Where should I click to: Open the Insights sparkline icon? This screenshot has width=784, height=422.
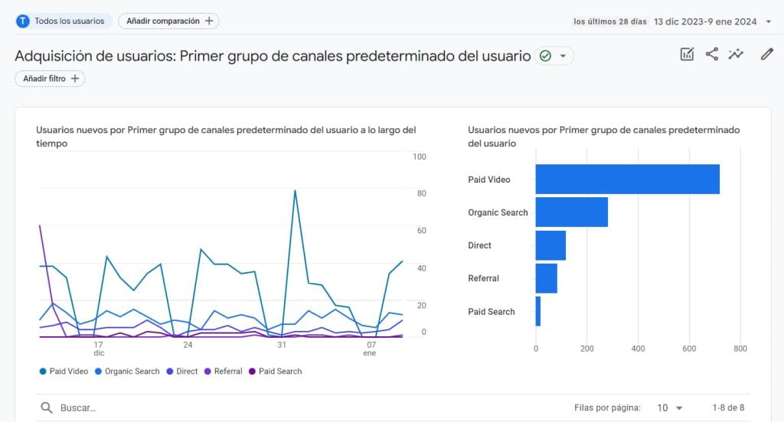point(736,54)
